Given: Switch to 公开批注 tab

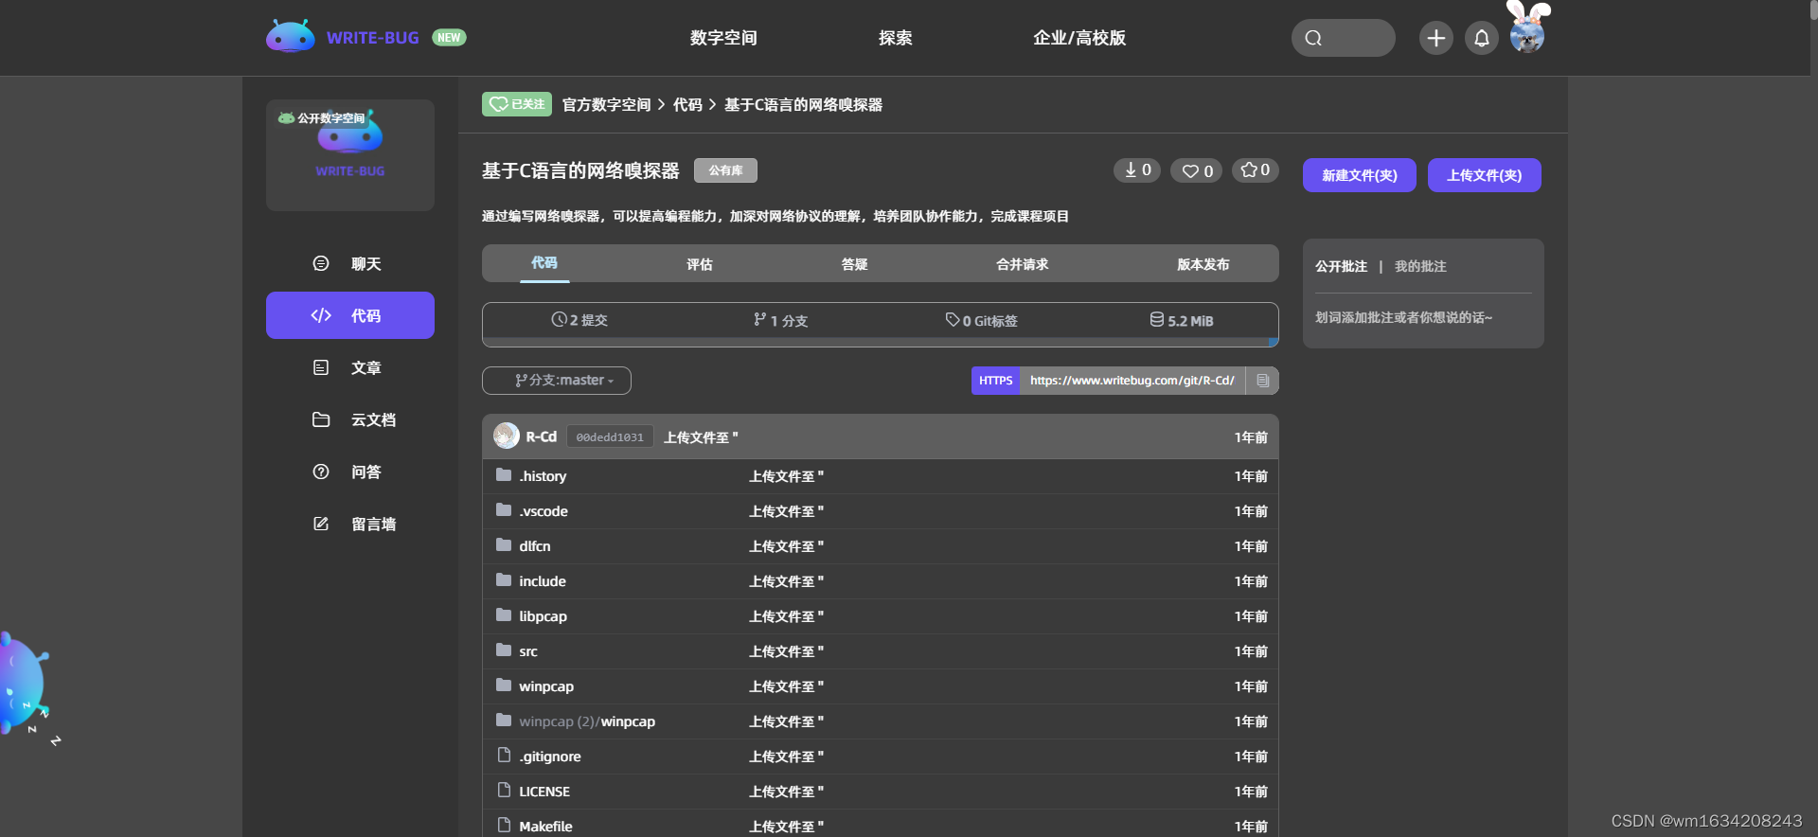Looking at the screenshot, I should click(1341, 267).
